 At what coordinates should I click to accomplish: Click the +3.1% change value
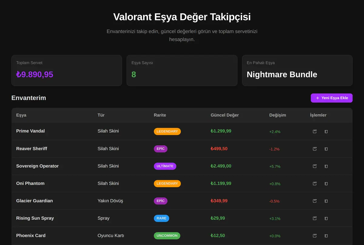(275, 218)
